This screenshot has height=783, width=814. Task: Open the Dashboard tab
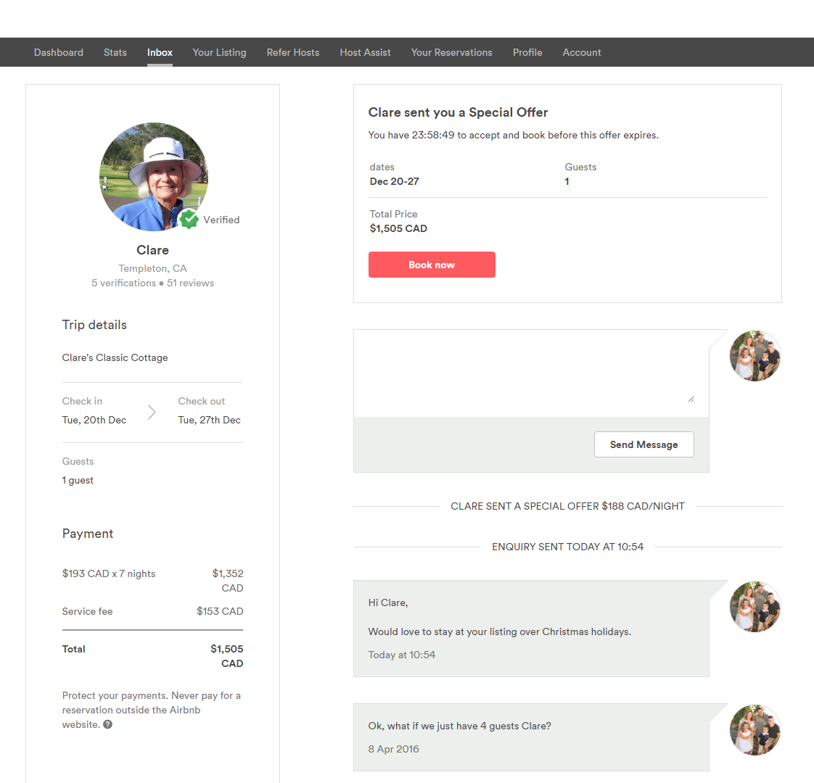tap(59, 52)
